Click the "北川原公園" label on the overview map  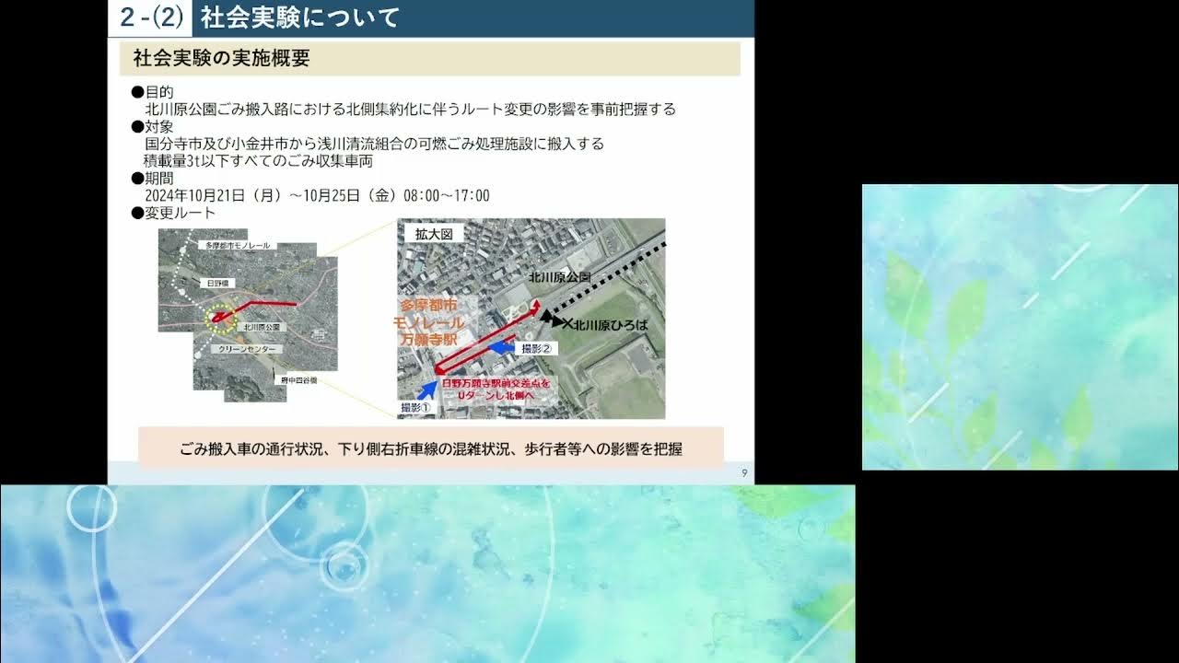pyautogui.click(x=263, y=327)
